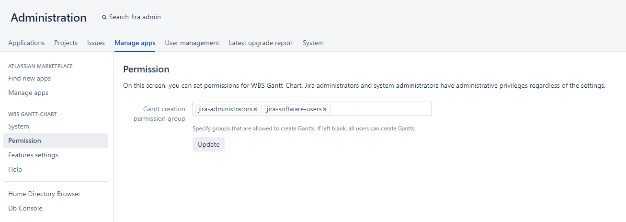
Task: Select Permission in the sidebar
Action: (x=24, y=140)
